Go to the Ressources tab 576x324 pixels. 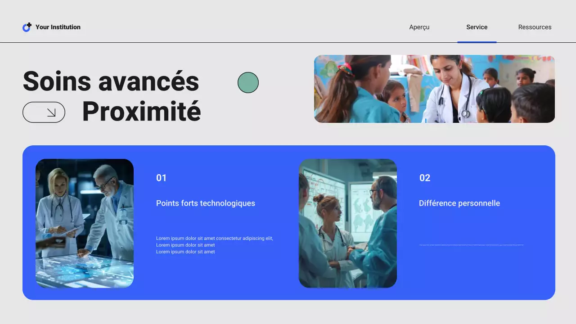click(535, 27)
